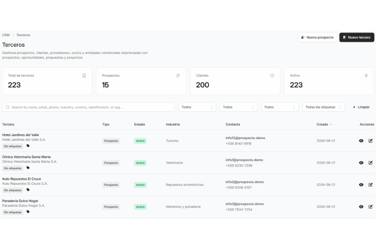Screen dimensions: 376x250
Task: Focus the search terceros input field
Action: (88, 107)
